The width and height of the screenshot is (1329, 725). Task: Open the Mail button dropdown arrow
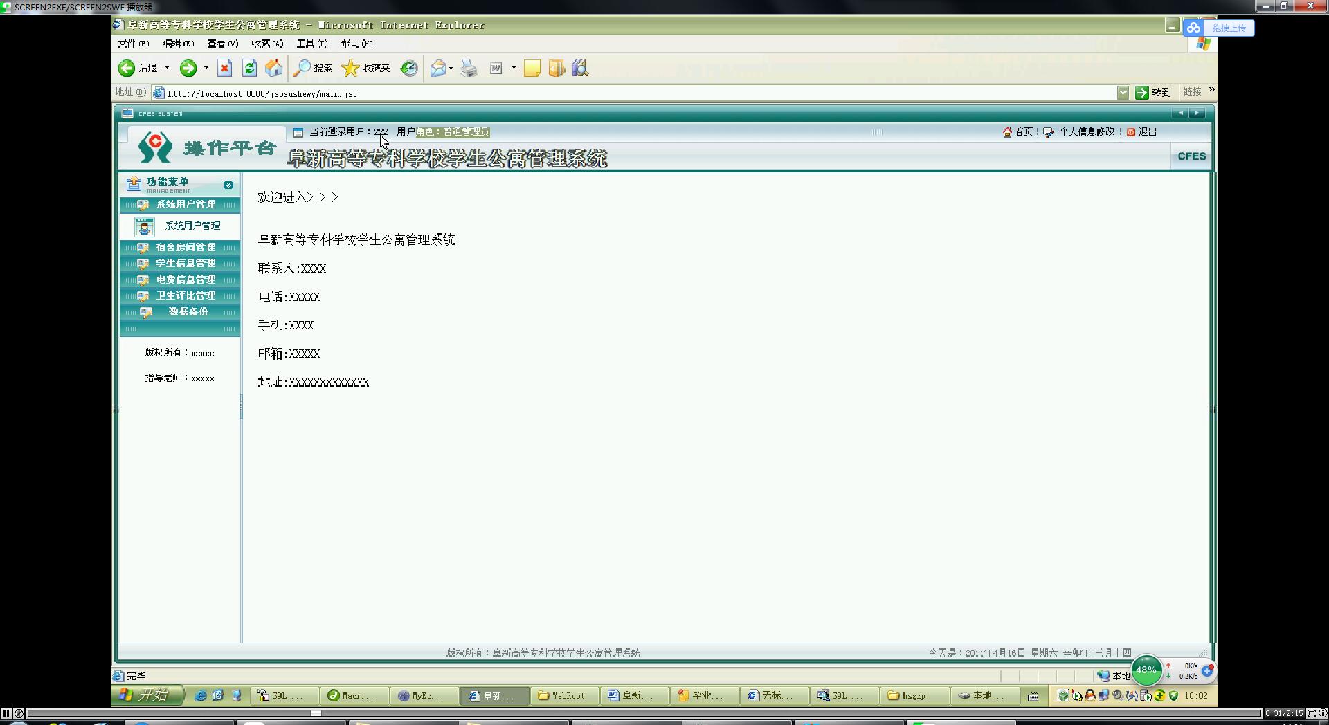(x=451, y=68)
